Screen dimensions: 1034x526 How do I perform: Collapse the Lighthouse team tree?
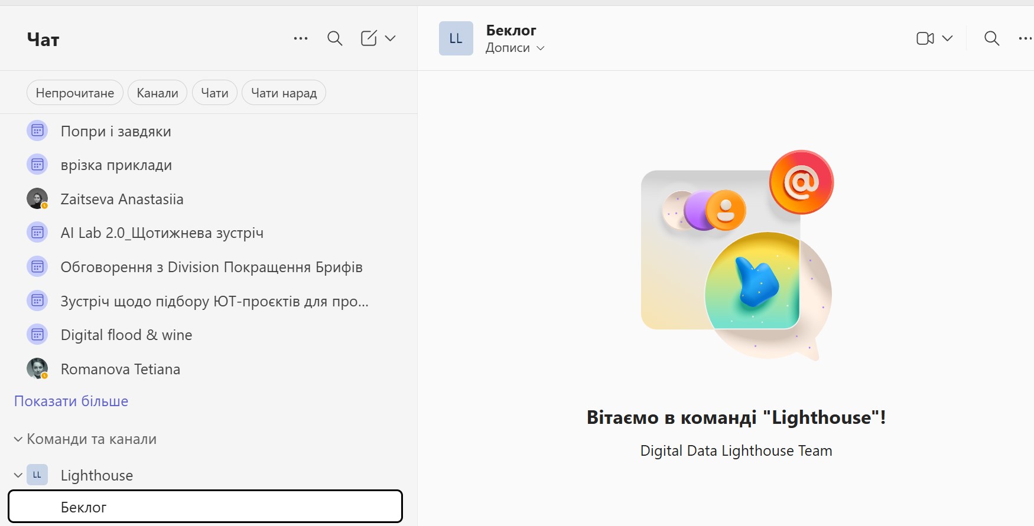[18, 475]
